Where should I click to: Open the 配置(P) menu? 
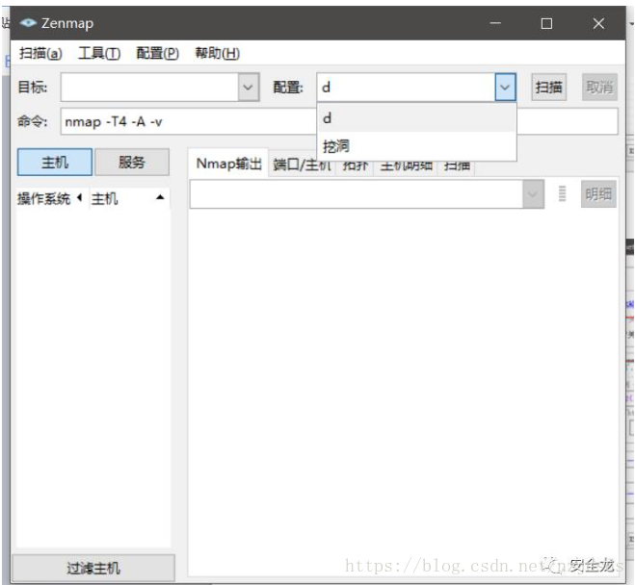pos(157,53)
